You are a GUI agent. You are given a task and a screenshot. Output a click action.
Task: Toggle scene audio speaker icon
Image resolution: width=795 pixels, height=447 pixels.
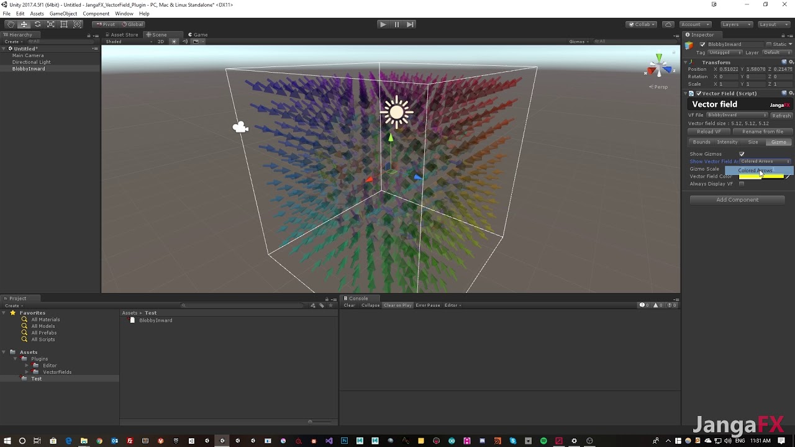184,42
